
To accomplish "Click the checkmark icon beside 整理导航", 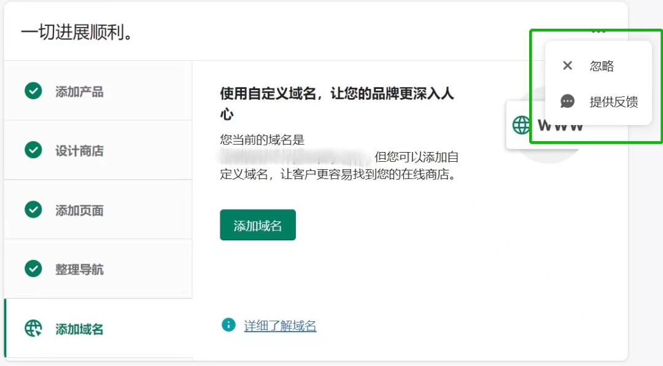I will pyautogui.click(x=33, y=269).
